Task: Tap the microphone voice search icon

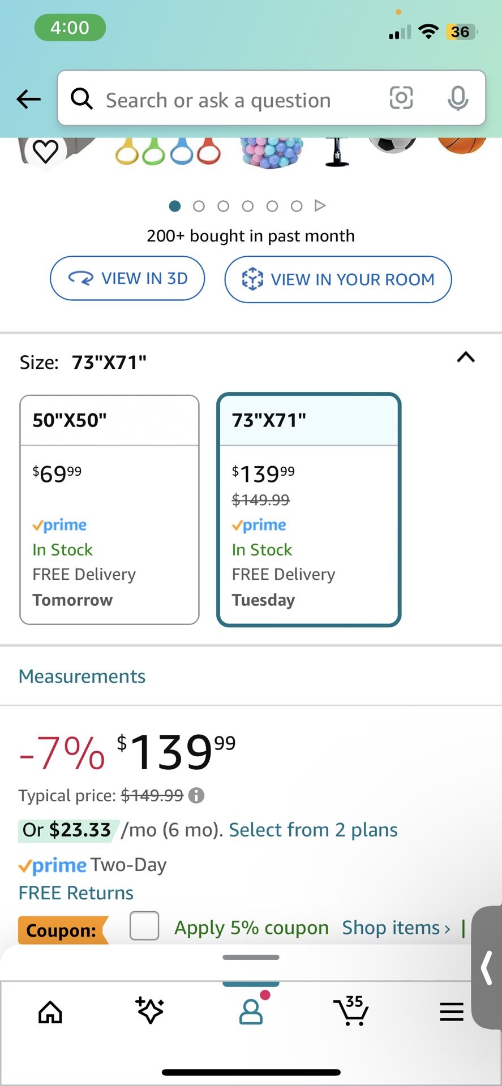Action: tap(457, 98)
